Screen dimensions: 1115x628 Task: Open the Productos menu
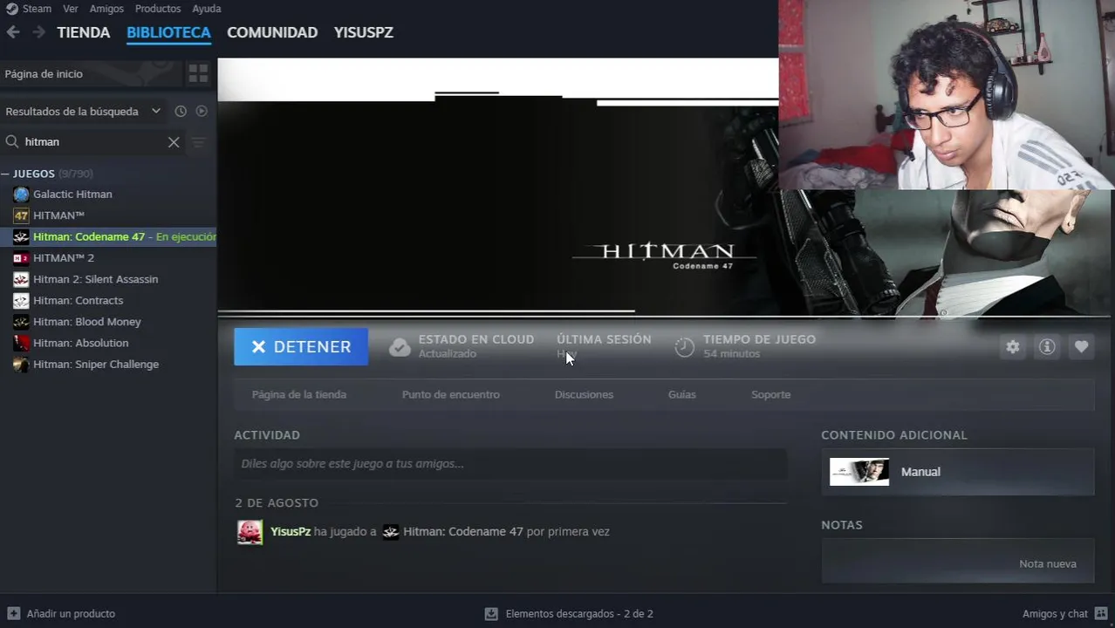coord(158,9)
